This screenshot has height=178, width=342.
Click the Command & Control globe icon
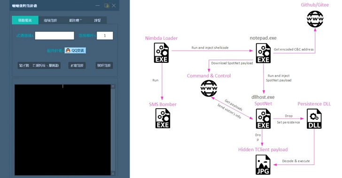pyautogui.click(x=209, y=89)
